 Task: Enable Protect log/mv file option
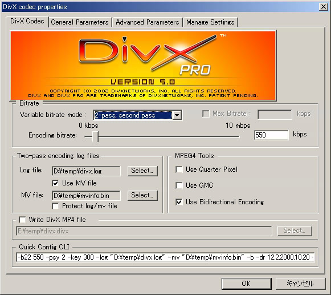[55, 206]
